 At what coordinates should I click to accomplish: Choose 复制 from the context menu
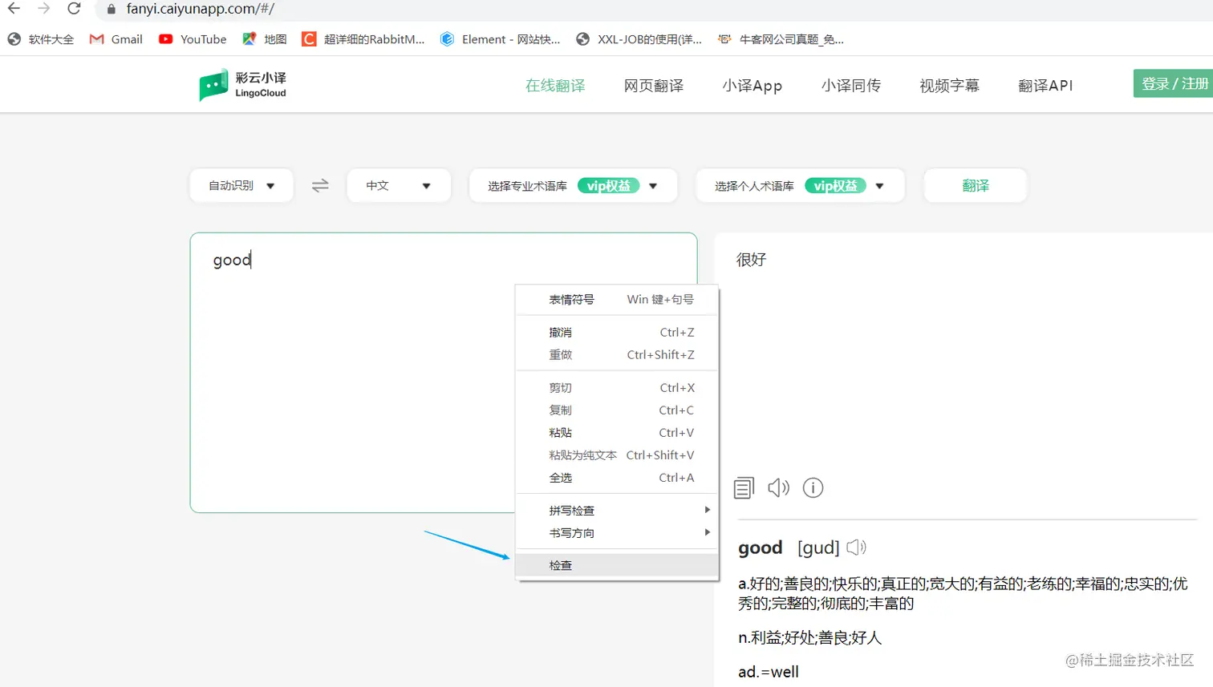(617, 410)
